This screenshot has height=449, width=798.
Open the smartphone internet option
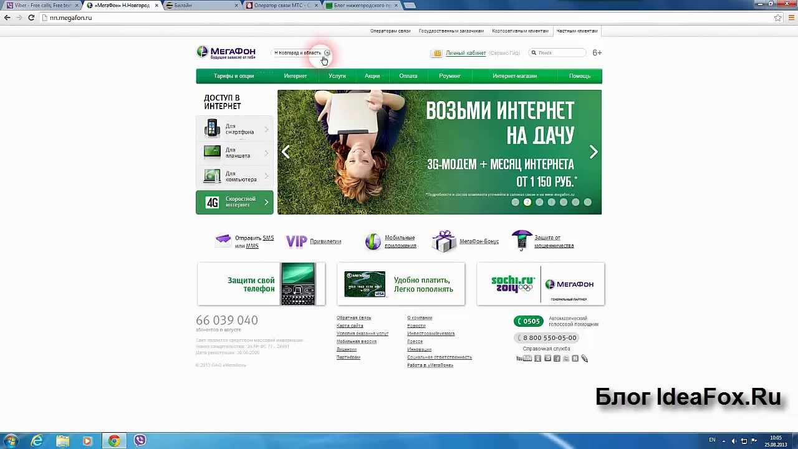pos(235,129)
